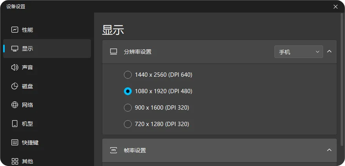Click the speaker icon for 声音
The width and height of the screenshot is (345, 166).
click(x=15, y=67)
